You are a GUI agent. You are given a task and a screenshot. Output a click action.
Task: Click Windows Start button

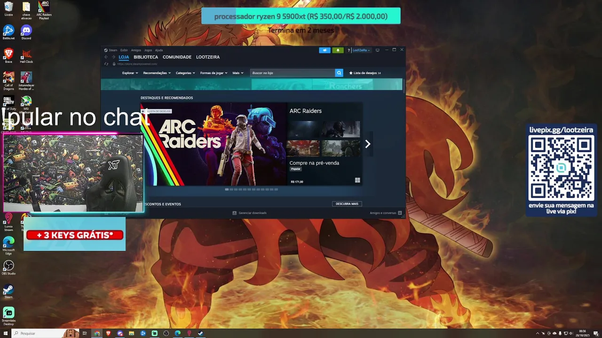5,333
